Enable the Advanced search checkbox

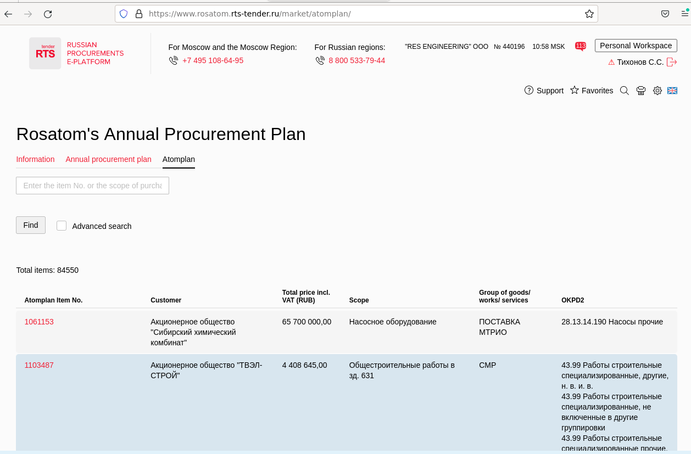tap(62, 226)
